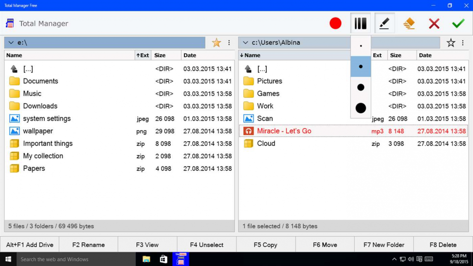
Task: Open File Explorer from taskbar
Action: click(x=146, y=259)
